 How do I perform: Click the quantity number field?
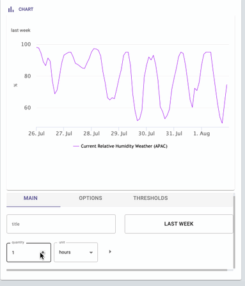click(x=29, y=253)
